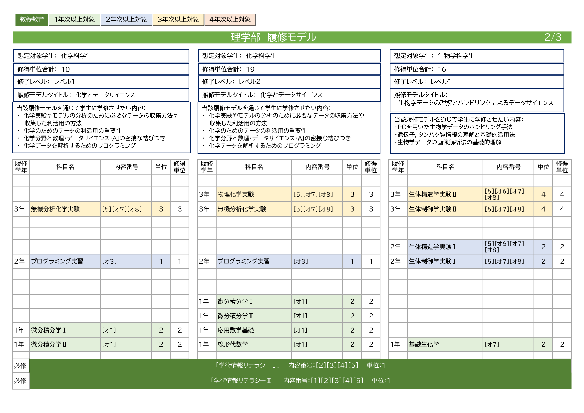Image resolution: width=584 pixels, height=413 pixels.
Task: Click the 修得単位合計: 19 field
Action: pyautogui.click(x=289, y=69)
